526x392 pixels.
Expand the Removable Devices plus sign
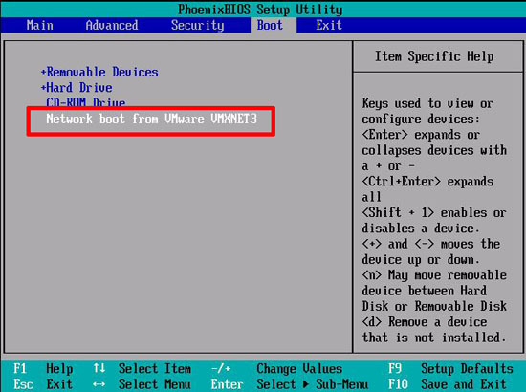(x=43, y=72)
